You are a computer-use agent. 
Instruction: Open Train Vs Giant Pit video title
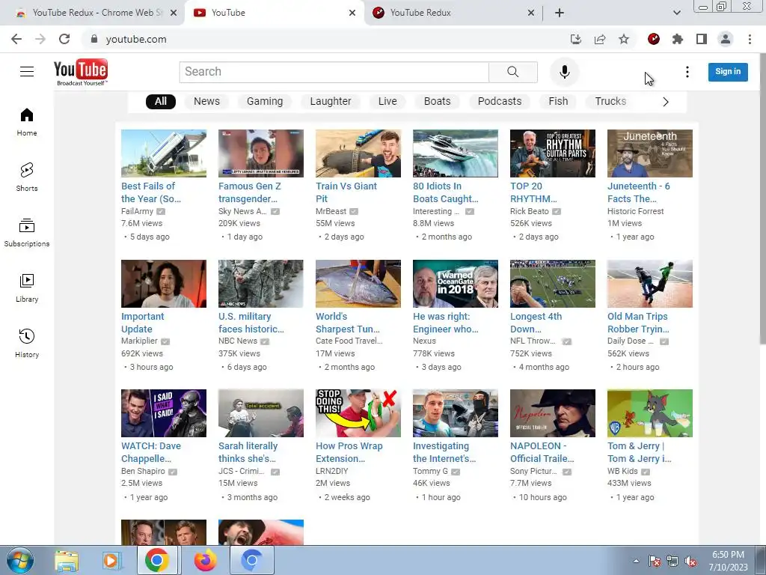tap(346, 192)
